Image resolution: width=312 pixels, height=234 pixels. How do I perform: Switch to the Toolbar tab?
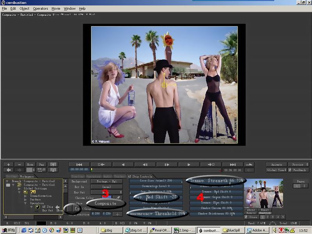[11, 176]
